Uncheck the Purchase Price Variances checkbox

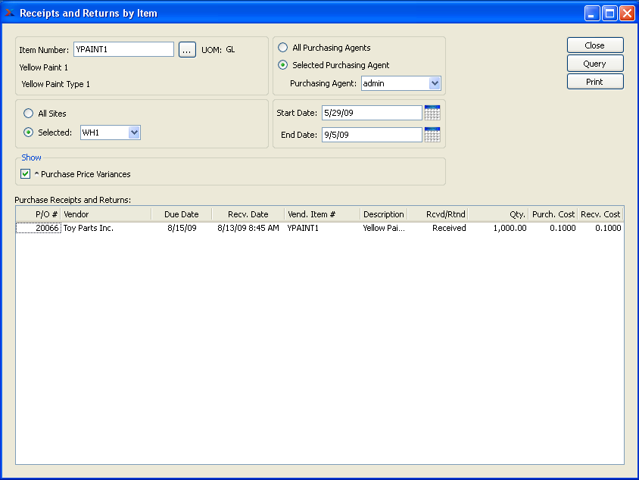[26, 174]
